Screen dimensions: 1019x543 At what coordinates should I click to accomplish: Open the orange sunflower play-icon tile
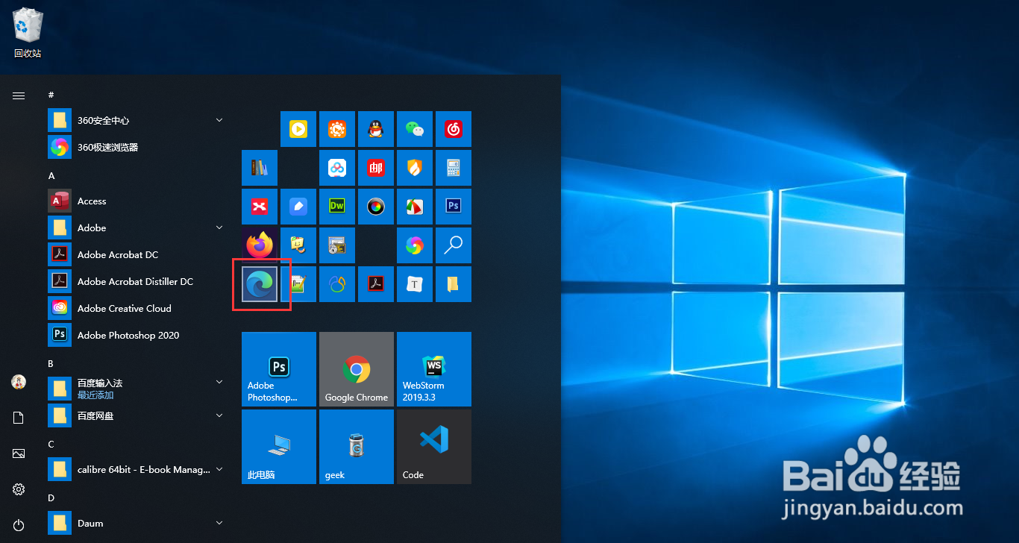pyautogui.click(x=337, y=129)
